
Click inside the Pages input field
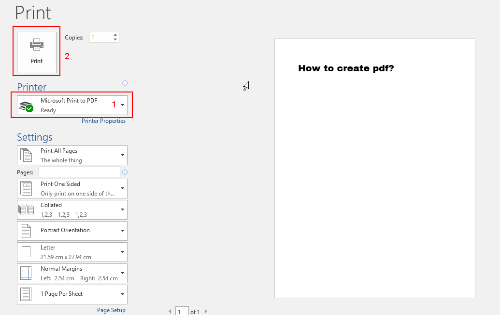[x=79, y=171]
